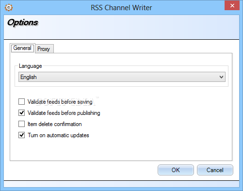The height and width of the screenshot is (191, 243).
Task: Close the RSS Channel Writer window
Action: (232, 6)
